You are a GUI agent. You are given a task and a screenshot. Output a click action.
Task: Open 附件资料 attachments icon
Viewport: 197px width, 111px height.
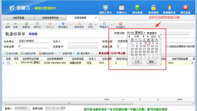coord(79,24)
